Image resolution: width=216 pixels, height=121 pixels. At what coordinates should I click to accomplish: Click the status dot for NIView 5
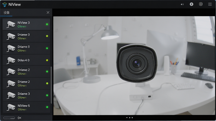47,107
